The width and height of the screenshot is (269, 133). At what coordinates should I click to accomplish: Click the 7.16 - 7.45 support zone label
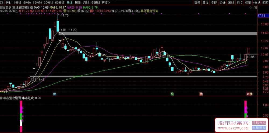pos(37,79)
